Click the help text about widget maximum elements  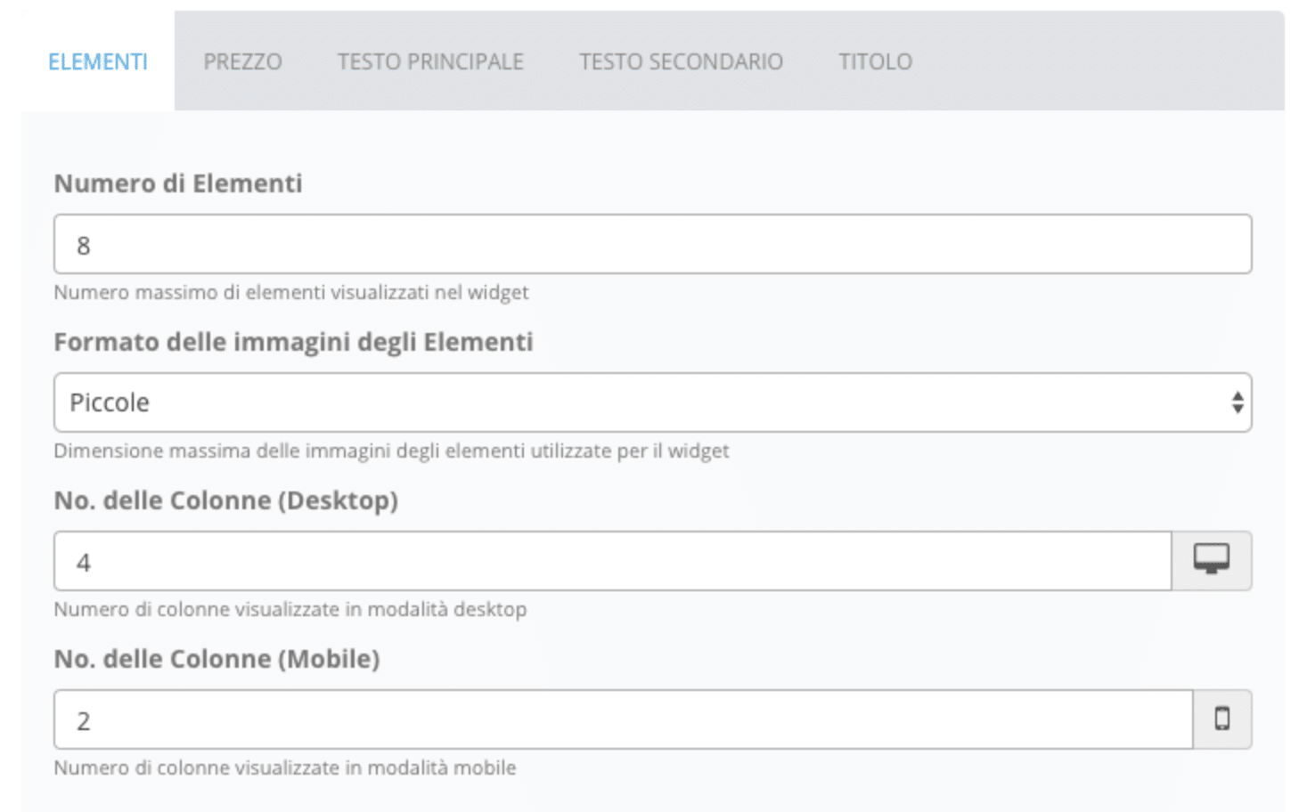pyautogui.click(x=291, y=292)
